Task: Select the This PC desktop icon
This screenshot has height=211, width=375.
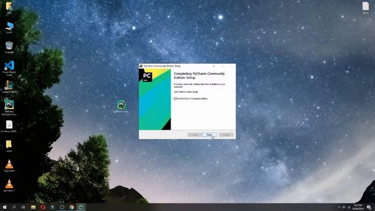Action: pyautogui.click(x=9, y=28)
